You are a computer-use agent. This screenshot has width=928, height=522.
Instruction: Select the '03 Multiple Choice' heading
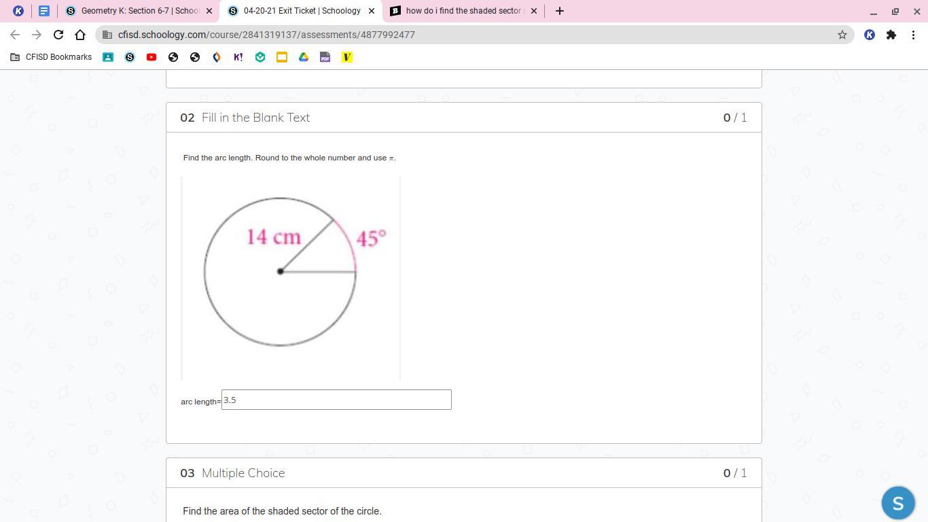232,473
